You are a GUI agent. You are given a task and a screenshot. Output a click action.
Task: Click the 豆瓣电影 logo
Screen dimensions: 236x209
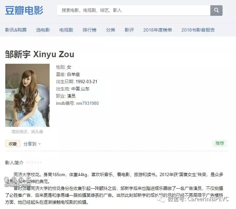click(24, 11)
